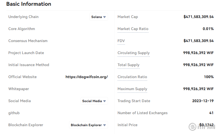Click the Maximum Supply label
218x134 pixels.
click(x=132, y=89)
